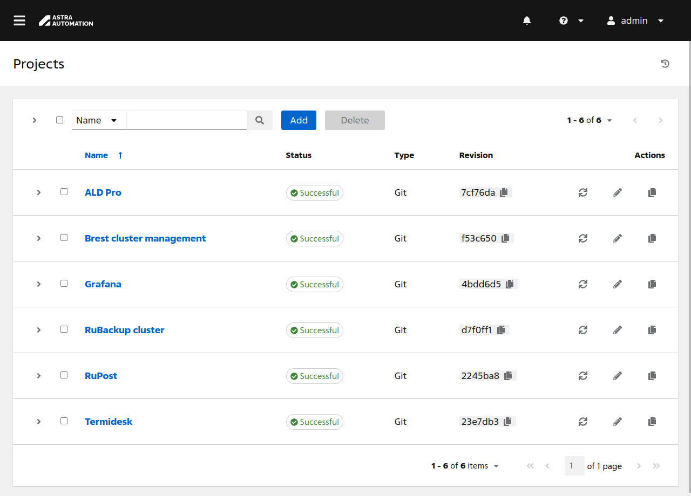
Task: Focus the project search input field
Action: click(x=187, y=120)
